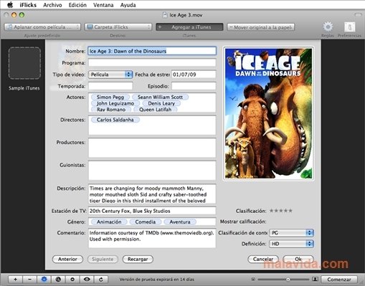Select the Seann William Scott actor token

160,97
